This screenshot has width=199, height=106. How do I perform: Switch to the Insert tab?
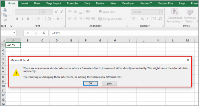click(25, 3)
